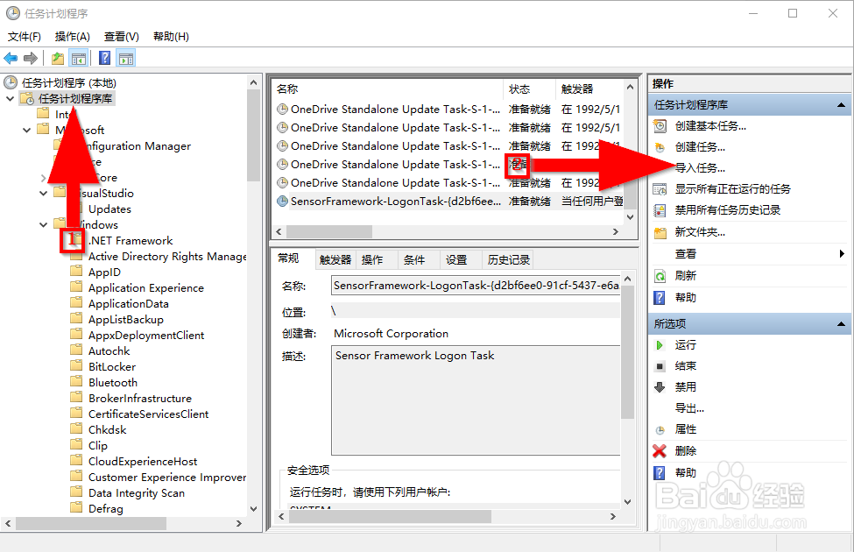
Task: Click the 新文件夹... action link
Action: click(x=700, y=232)
